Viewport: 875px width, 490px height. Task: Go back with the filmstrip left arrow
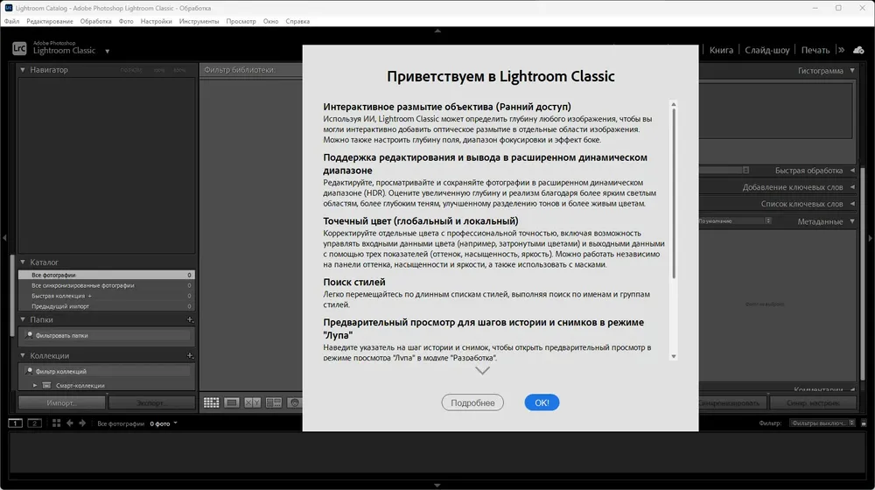pyautogui.click(x=70, y=423)
